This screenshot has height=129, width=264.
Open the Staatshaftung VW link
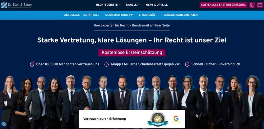pyautogui.click(x=119, y=15)
